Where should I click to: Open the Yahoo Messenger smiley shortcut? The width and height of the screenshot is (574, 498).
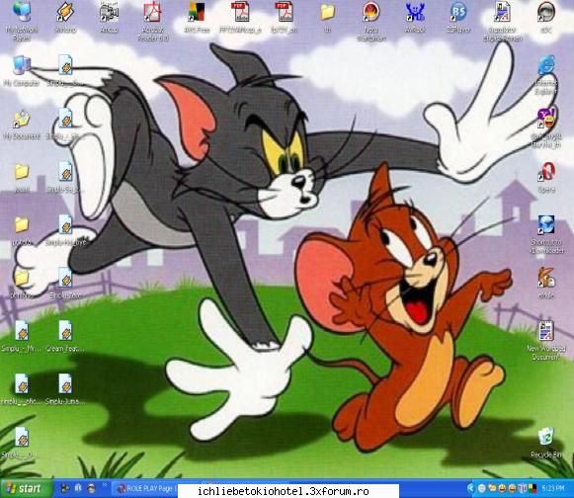click(546, 119)
